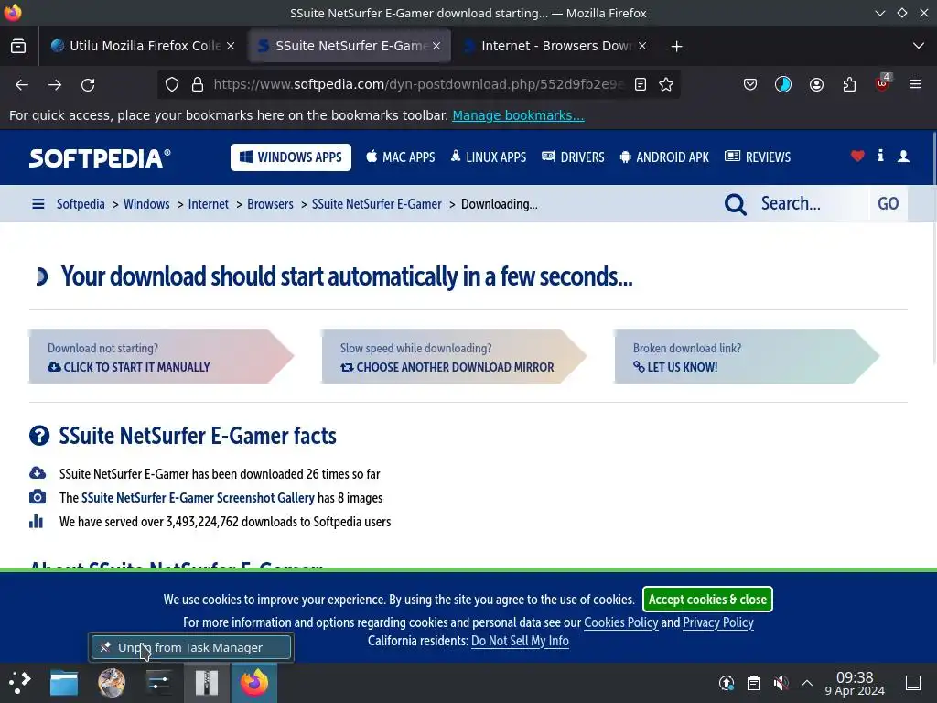This screenshot has height=703, width=937.
Task: Go to the Windows breadcrumb
Action: pos(146,204)
